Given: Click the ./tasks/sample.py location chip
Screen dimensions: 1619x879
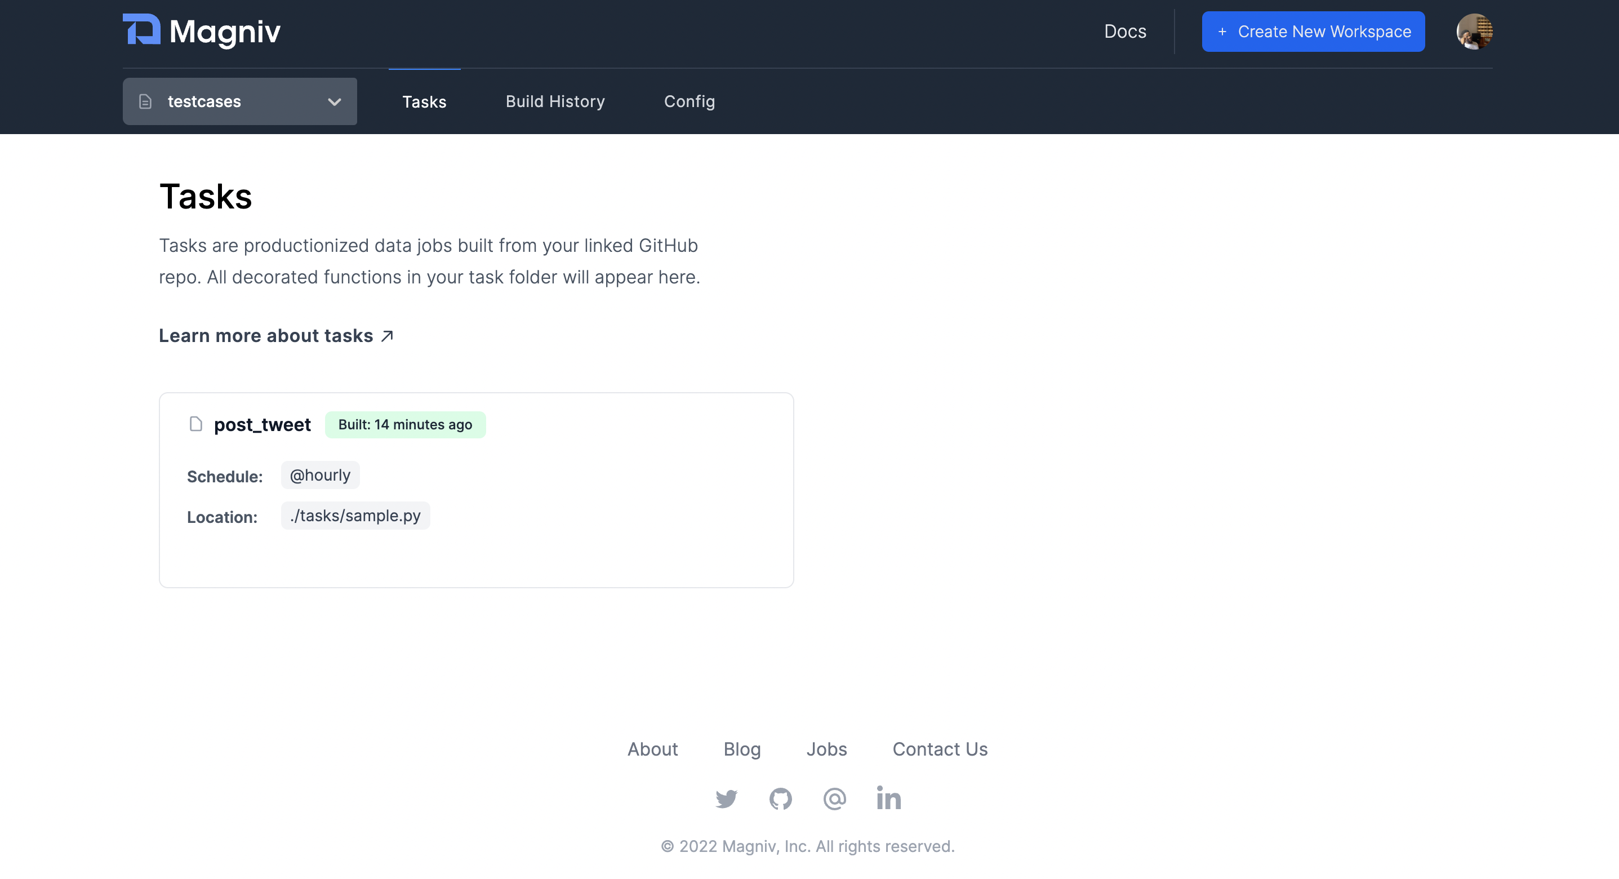Looking at the screenshot, I should click(x=355, y=516).
